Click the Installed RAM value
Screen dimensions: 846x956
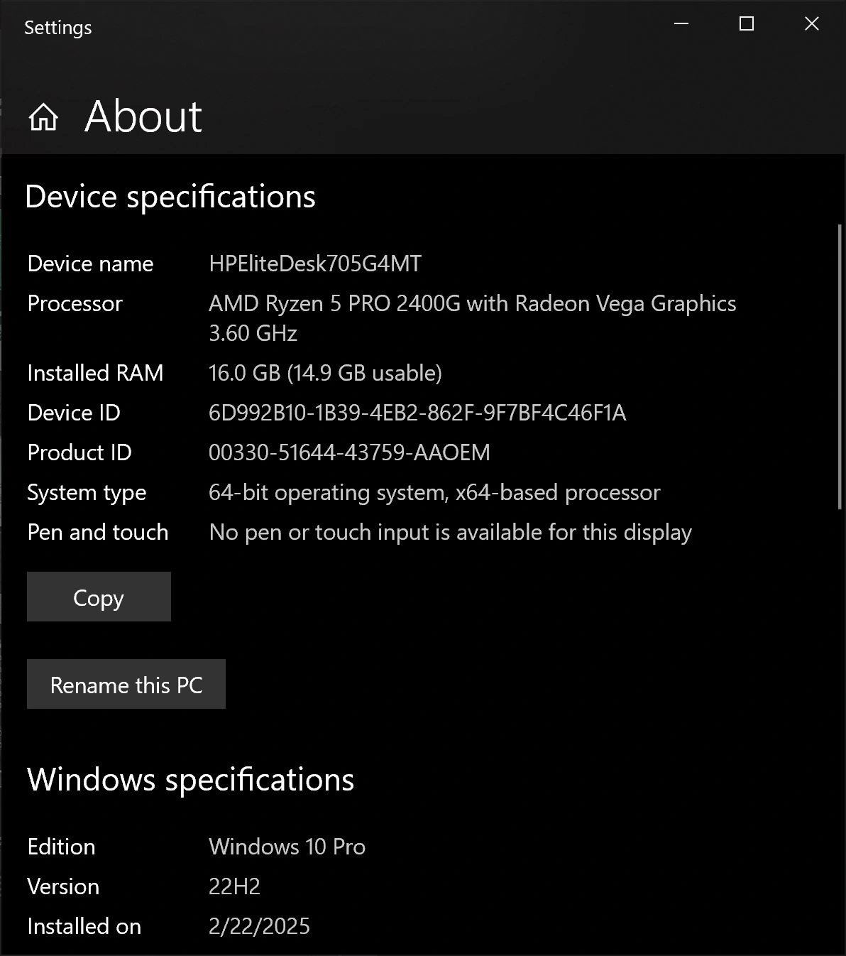(x=325, y=373)
